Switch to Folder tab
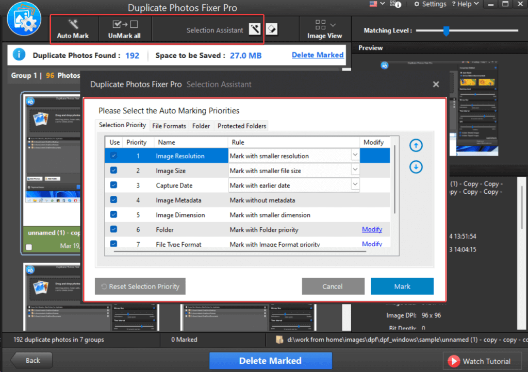The width and height of the screenshot is (528, 372). click(x=201, y=126)
